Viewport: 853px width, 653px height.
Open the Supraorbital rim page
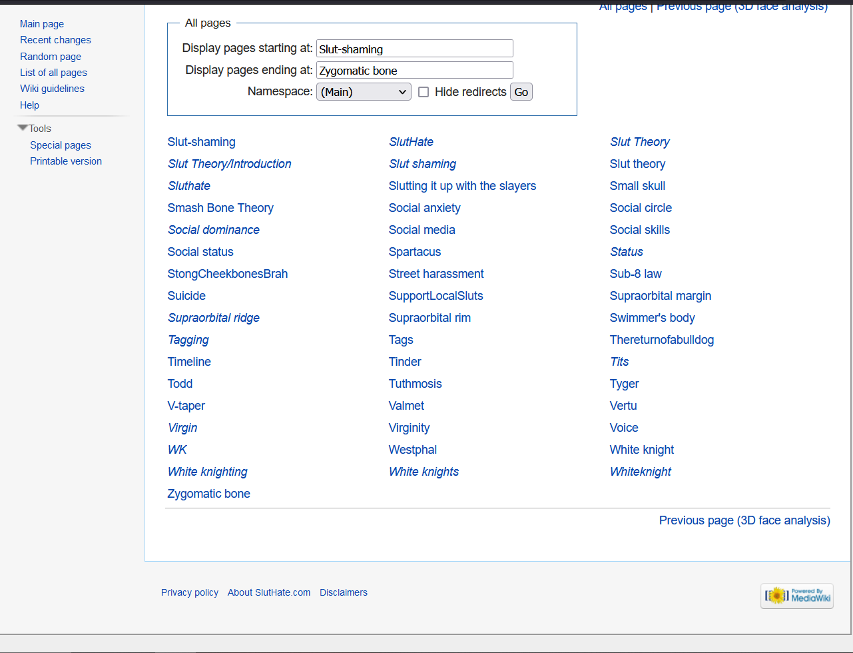(429, 318)
